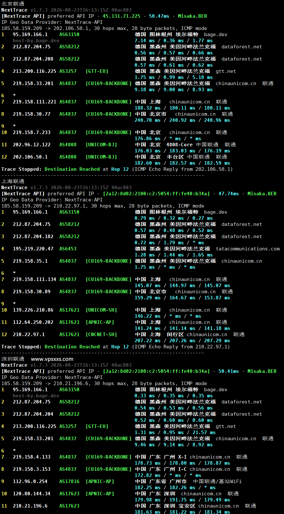
Task: Select hop IP address 195.219.220.47
Action: 33,249
